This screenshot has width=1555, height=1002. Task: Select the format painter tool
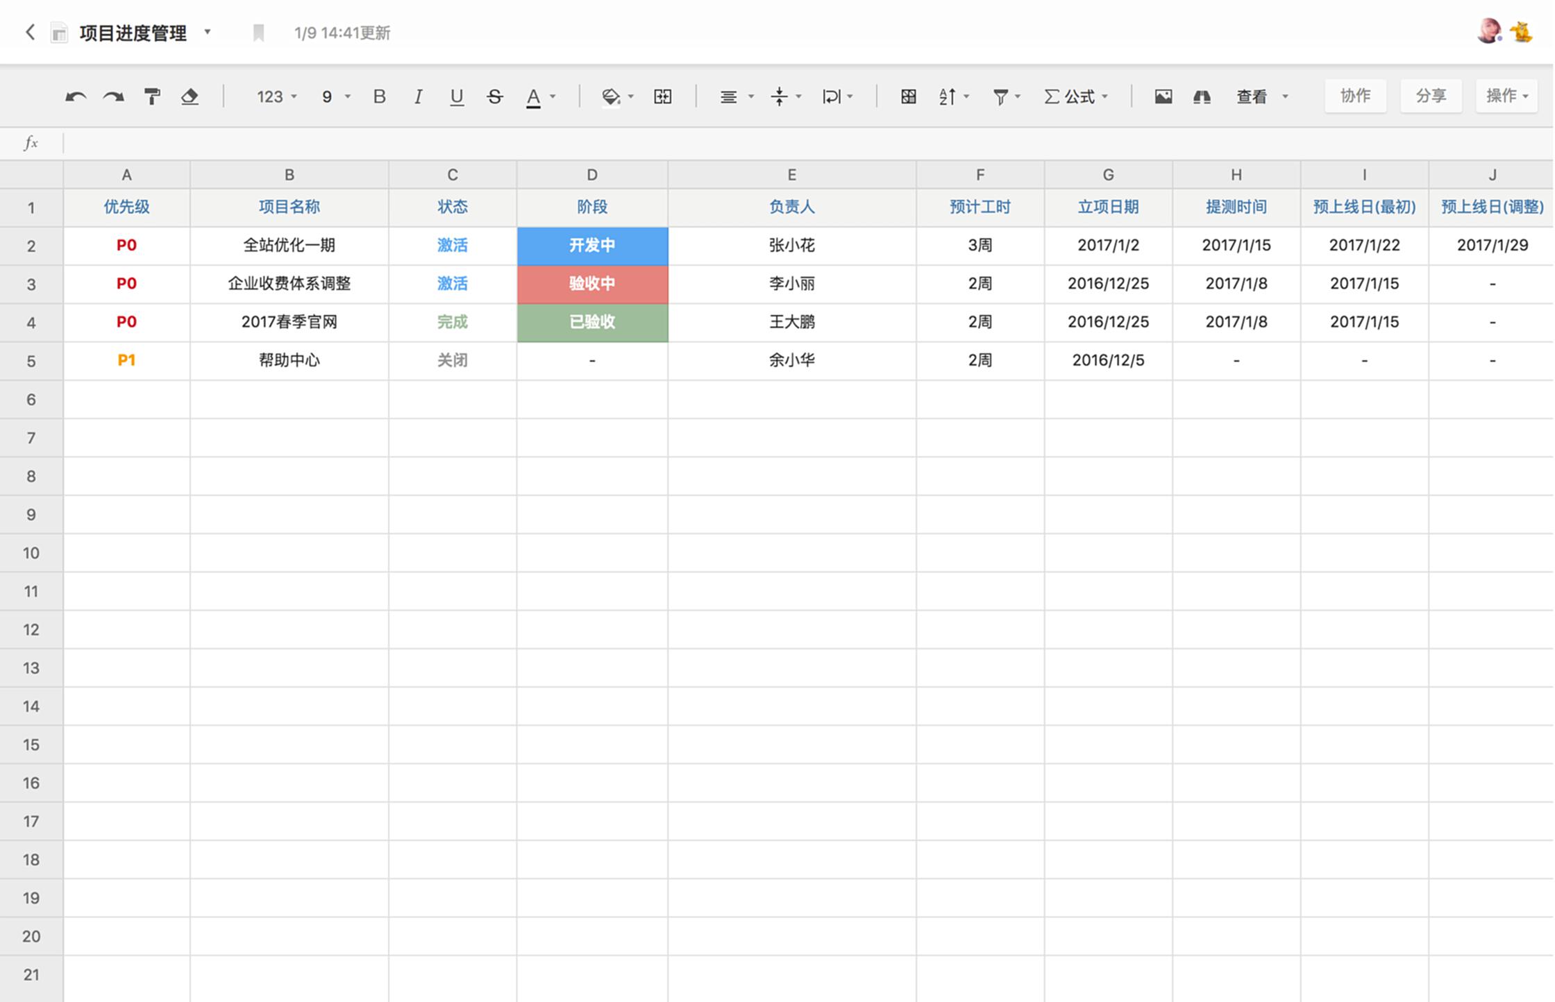point(152,96)
